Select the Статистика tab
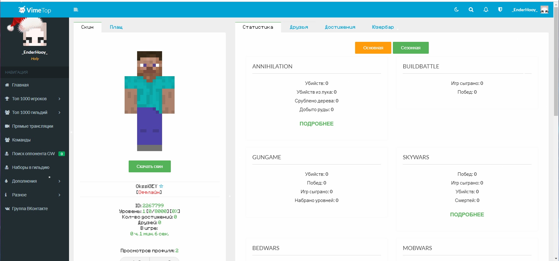 [258, 27]
